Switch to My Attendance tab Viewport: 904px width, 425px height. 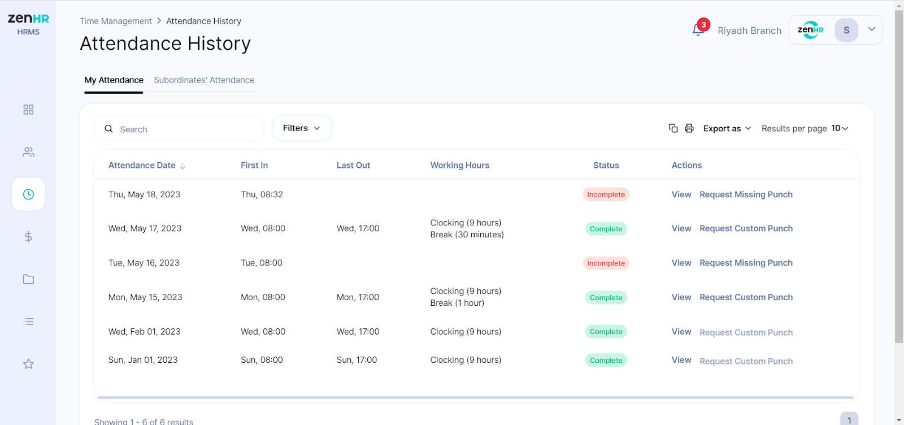tap(114, 80)
